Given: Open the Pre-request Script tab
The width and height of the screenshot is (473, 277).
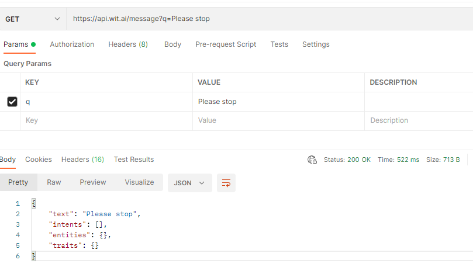Looking at the screenshot, I should coord(226,44).
